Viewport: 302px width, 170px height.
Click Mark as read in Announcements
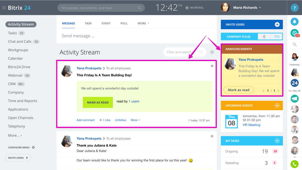(x=239, y=90)
